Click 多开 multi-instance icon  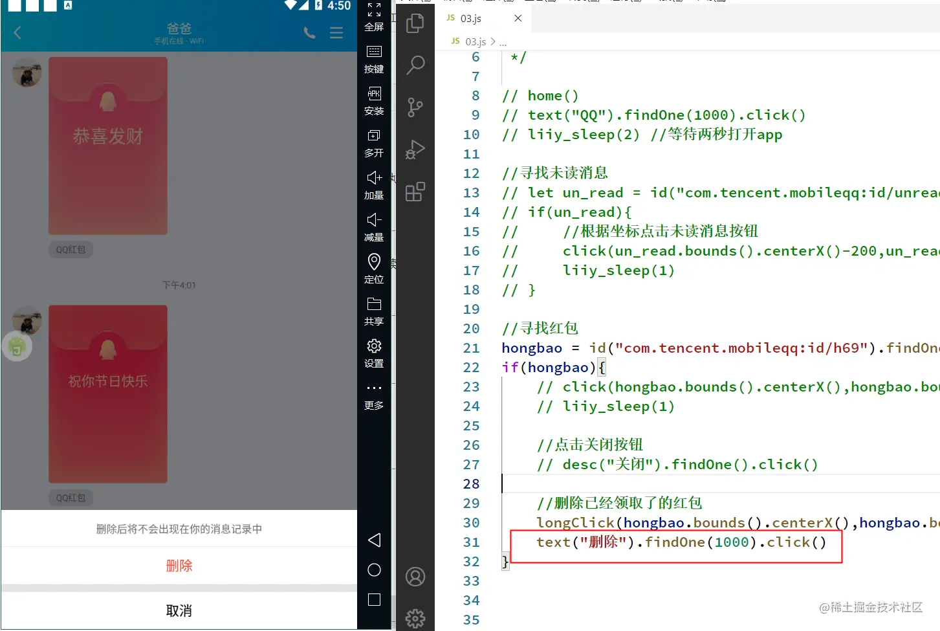point(374,144)
